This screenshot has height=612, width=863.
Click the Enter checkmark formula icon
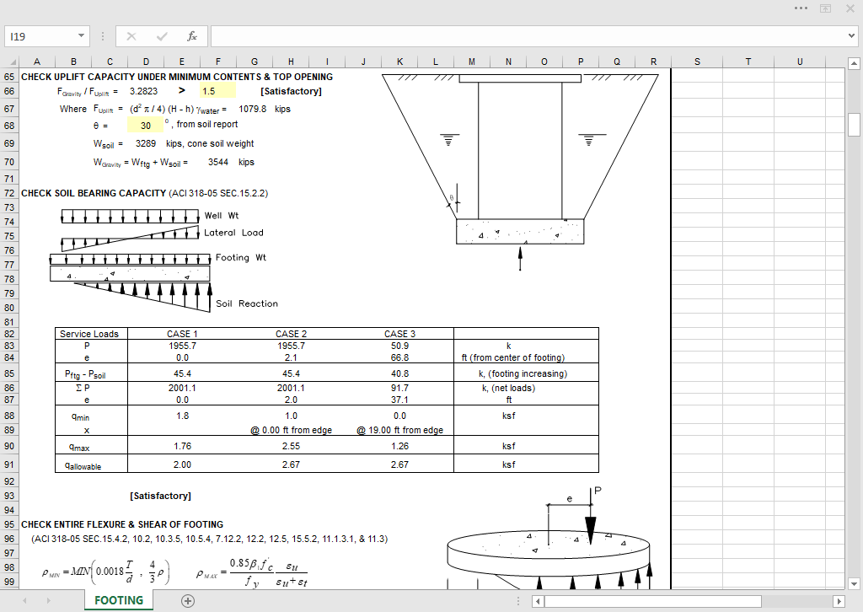pos(161,36)
